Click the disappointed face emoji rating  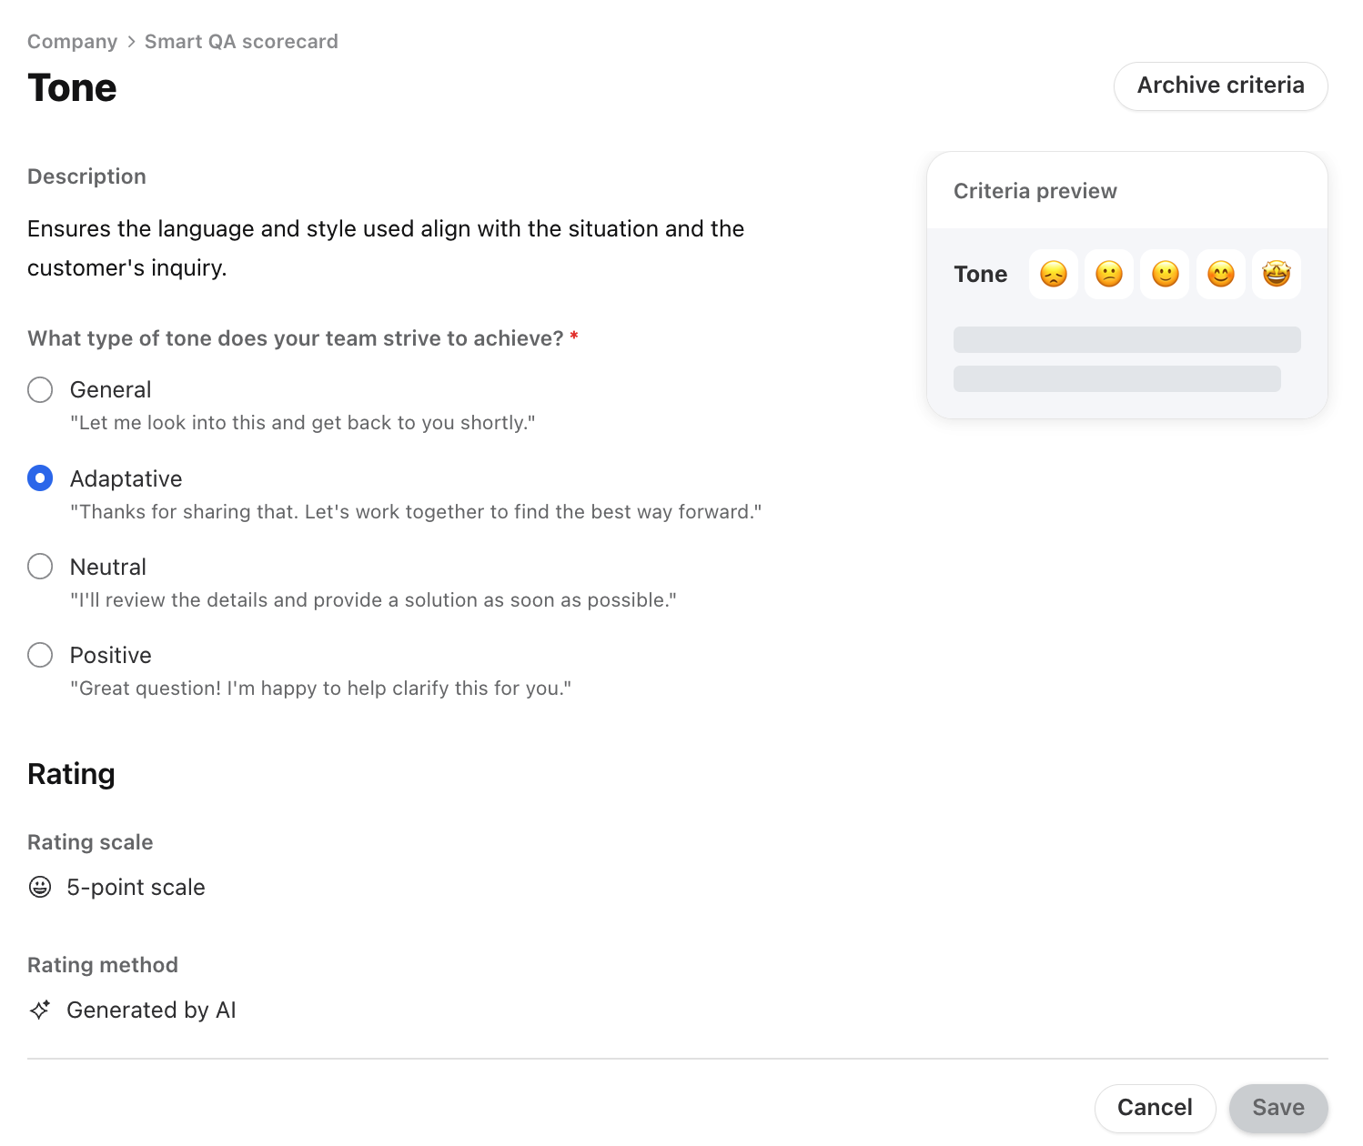pos(1053,274)
